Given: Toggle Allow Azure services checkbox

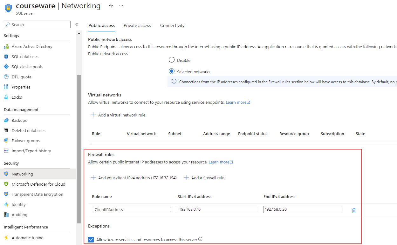Looking at the screenshot, I should click(x=91, y=240).
